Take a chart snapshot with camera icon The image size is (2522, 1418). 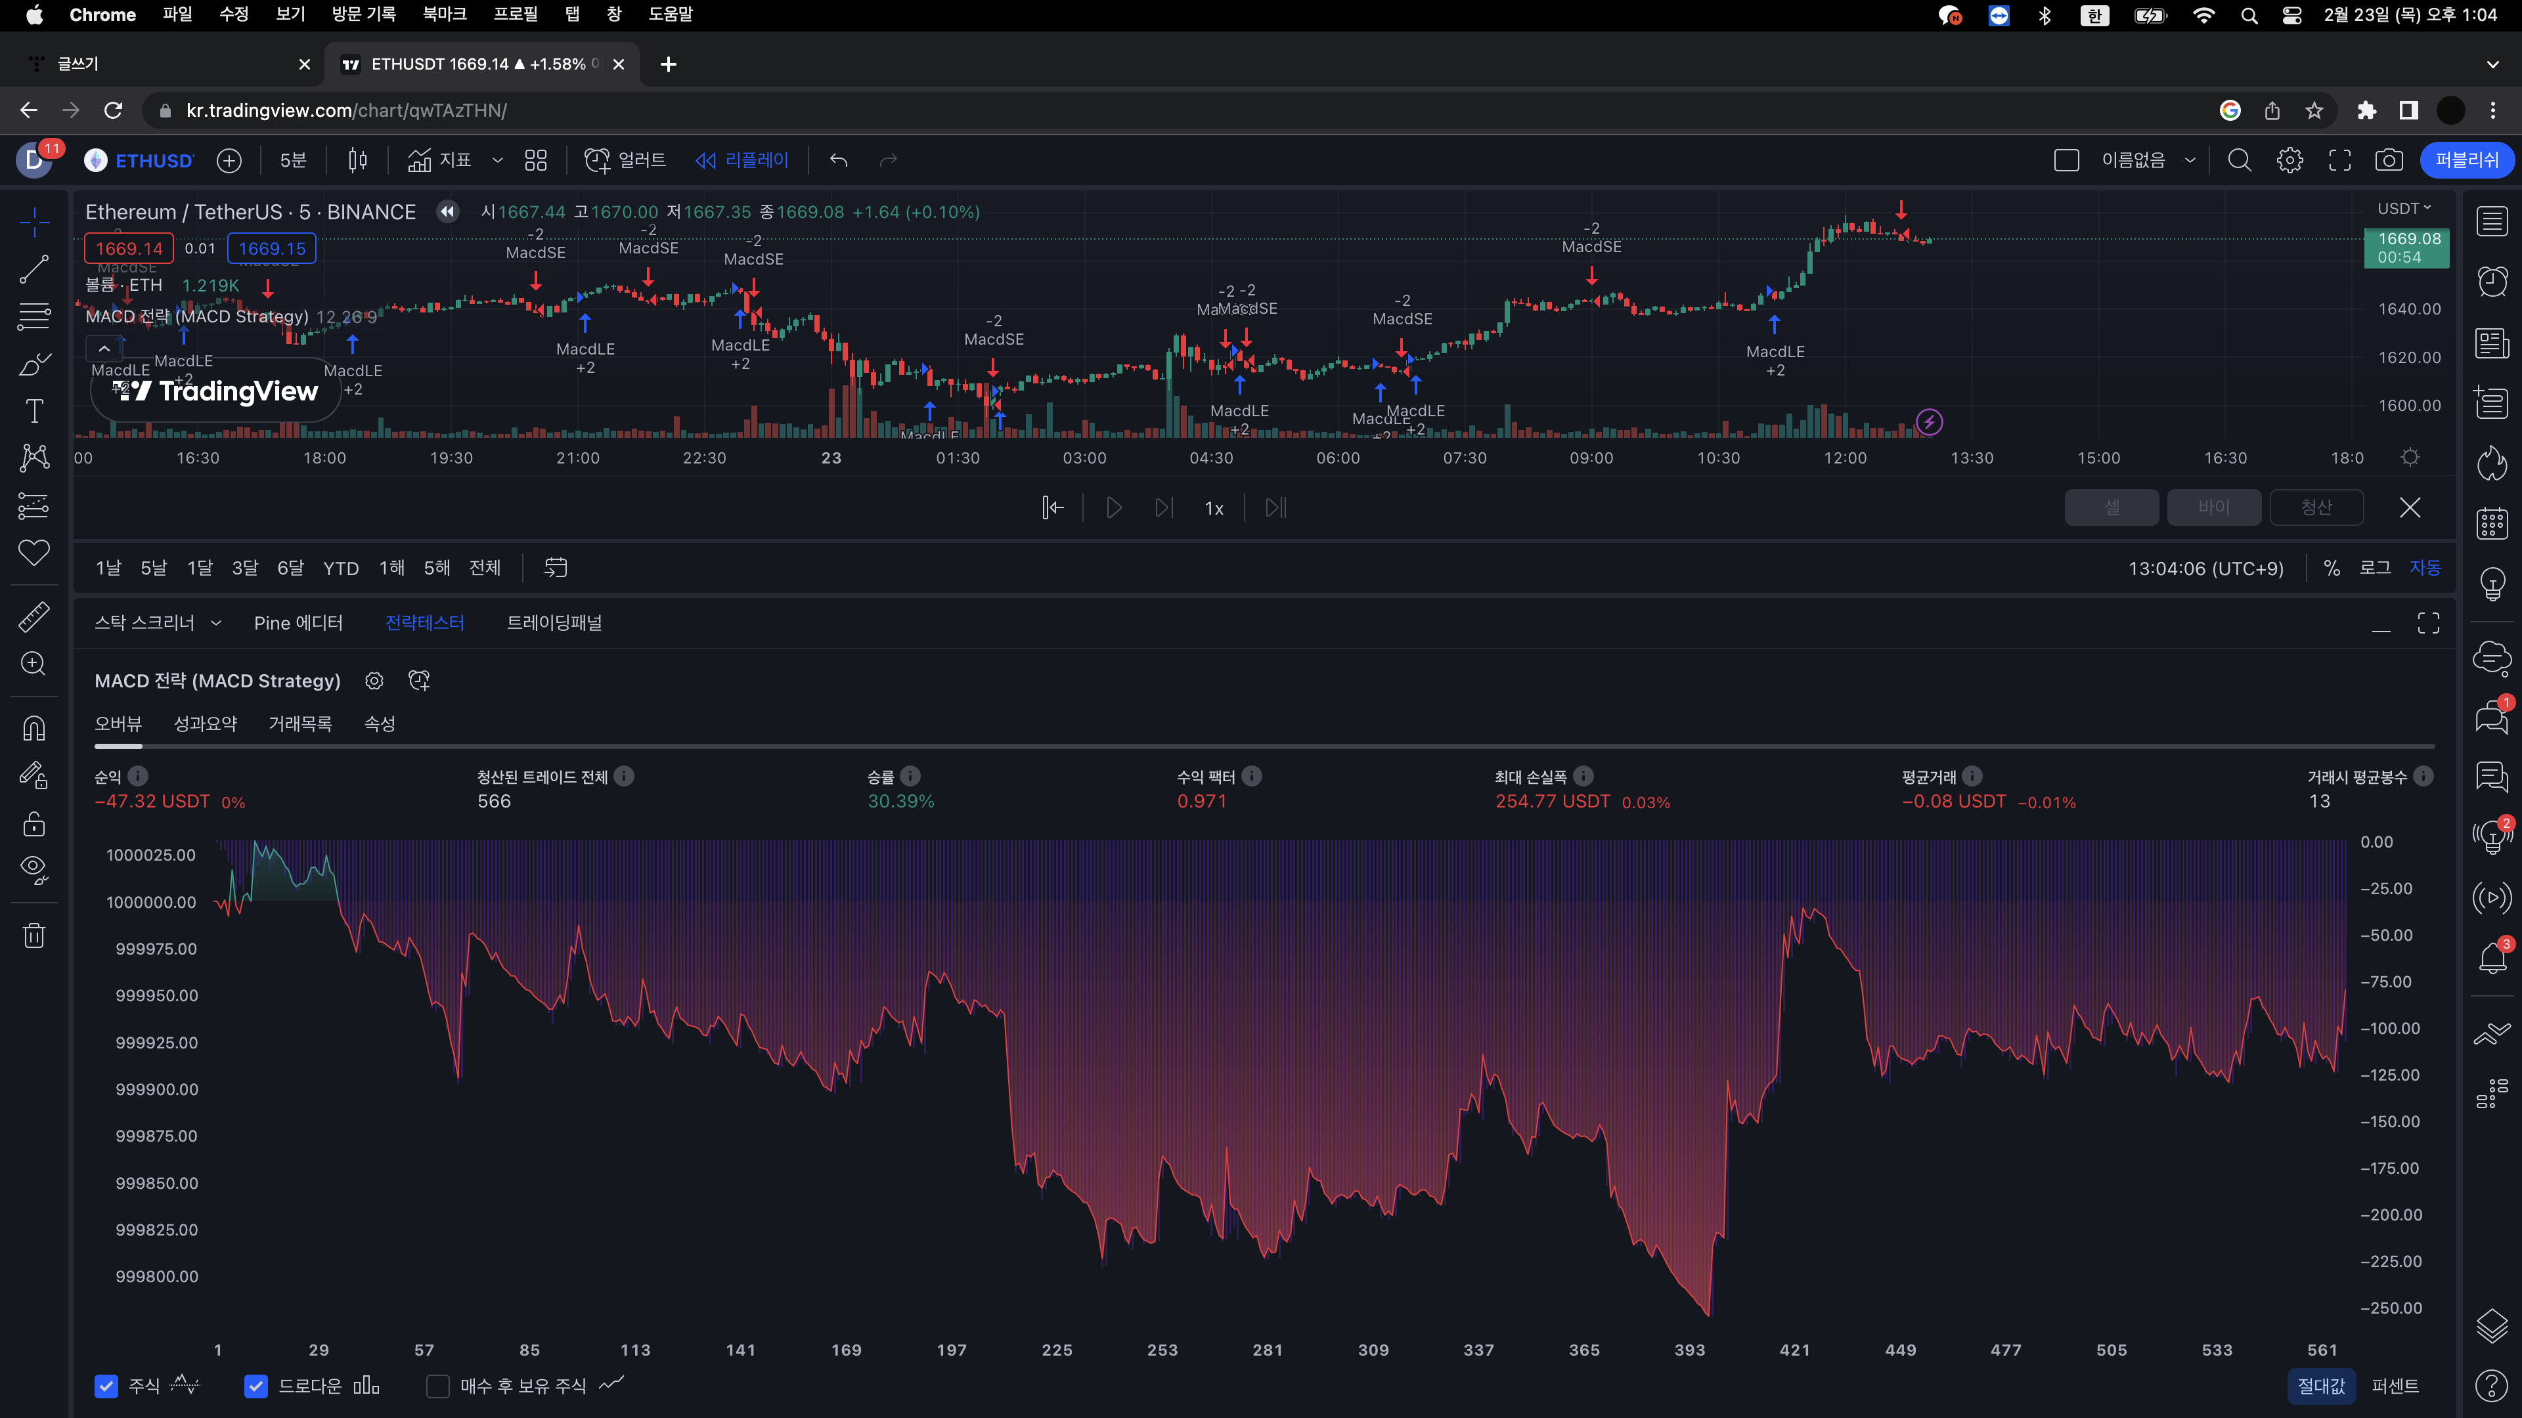(x=2389, y=160)
